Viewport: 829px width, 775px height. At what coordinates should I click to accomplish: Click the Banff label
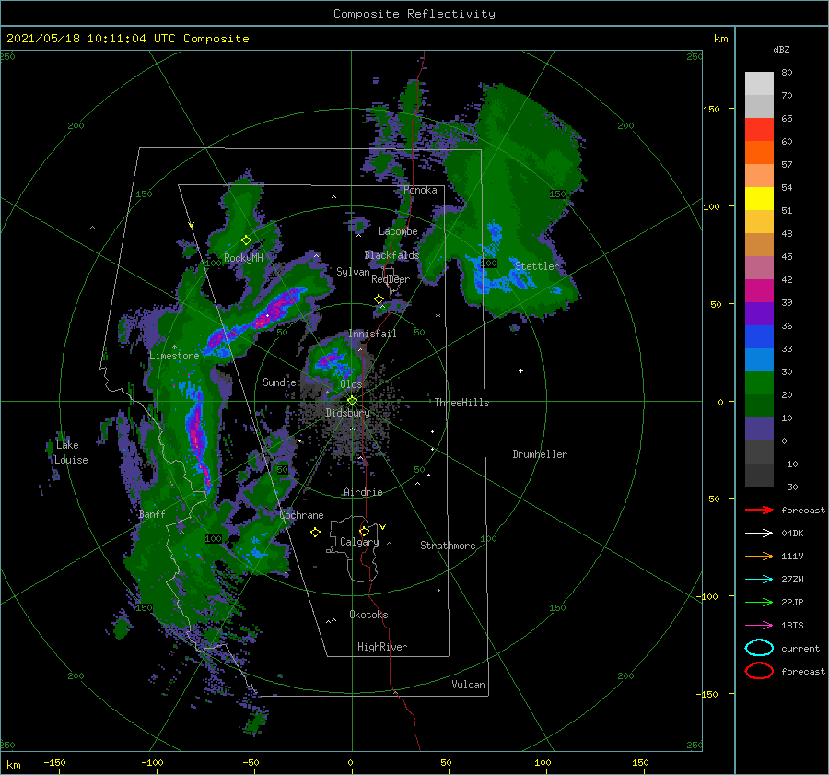click(152, 514)
